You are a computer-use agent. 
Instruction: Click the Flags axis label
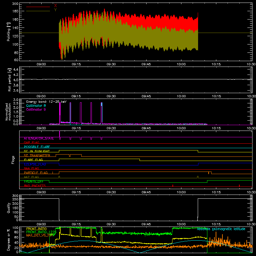click(13, 160)
